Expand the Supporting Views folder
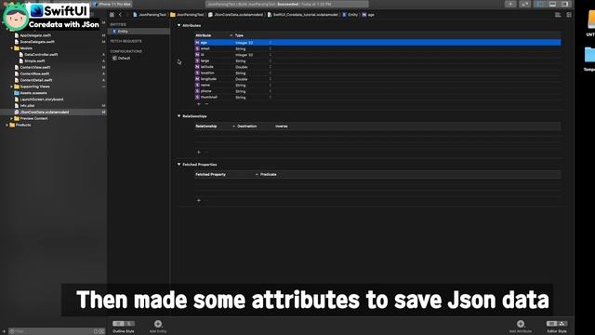 (x=12, y=87)
